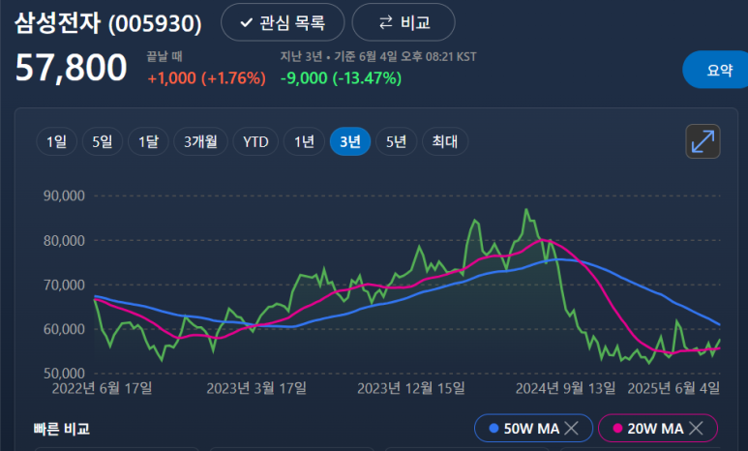Click the 50,000 axis label
The width and height of the screenshot is (748, 451).
pos(64,374)
